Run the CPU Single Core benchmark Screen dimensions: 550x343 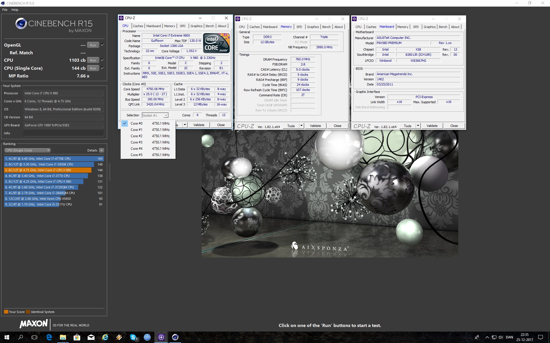93,68
